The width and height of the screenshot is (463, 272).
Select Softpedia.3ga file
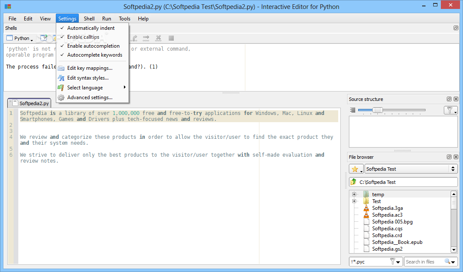coord(387,208)
